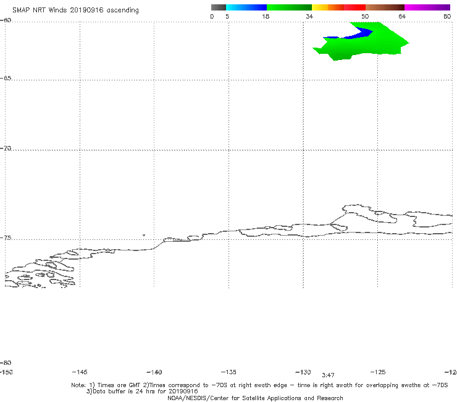
Task: Click the longitude label '-145'
Action: coord(80,372)
